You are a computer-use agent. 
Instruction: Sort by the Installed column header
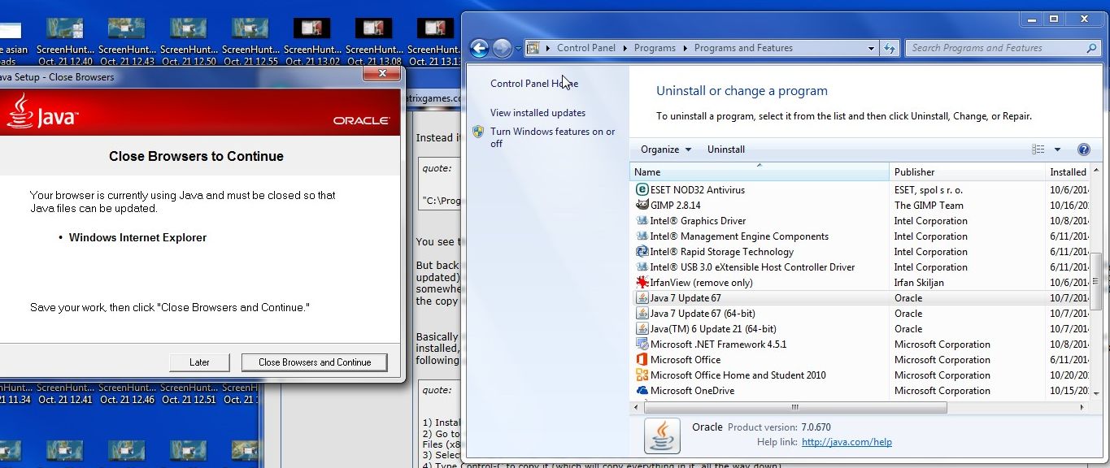pos(1068,171)
